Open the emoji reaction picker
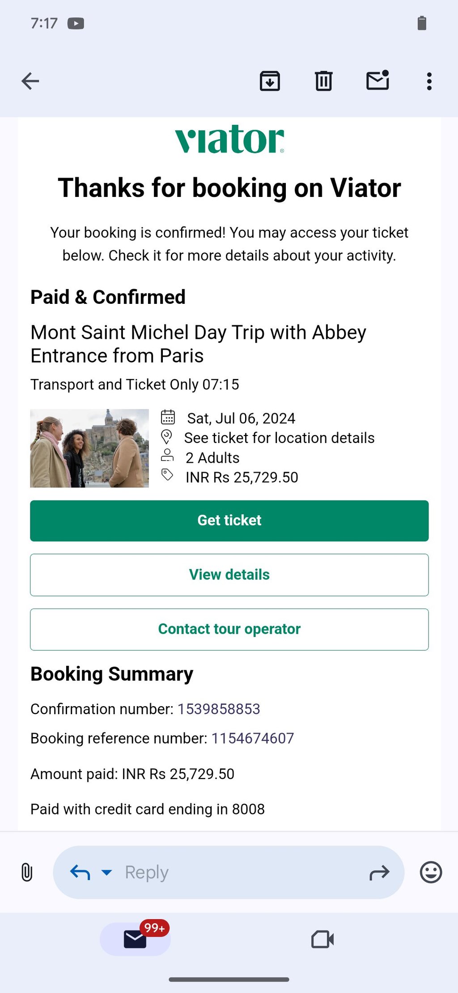 point(431,872)
